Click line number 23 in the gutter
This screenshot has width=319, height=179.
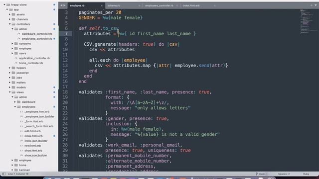tap(65, 118)
